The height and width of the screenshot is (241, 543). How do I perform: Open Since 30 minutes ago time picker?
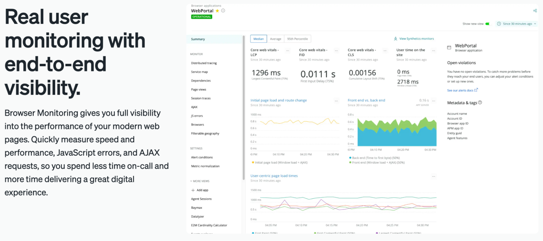pyautogui.click(x=517, y=24)
